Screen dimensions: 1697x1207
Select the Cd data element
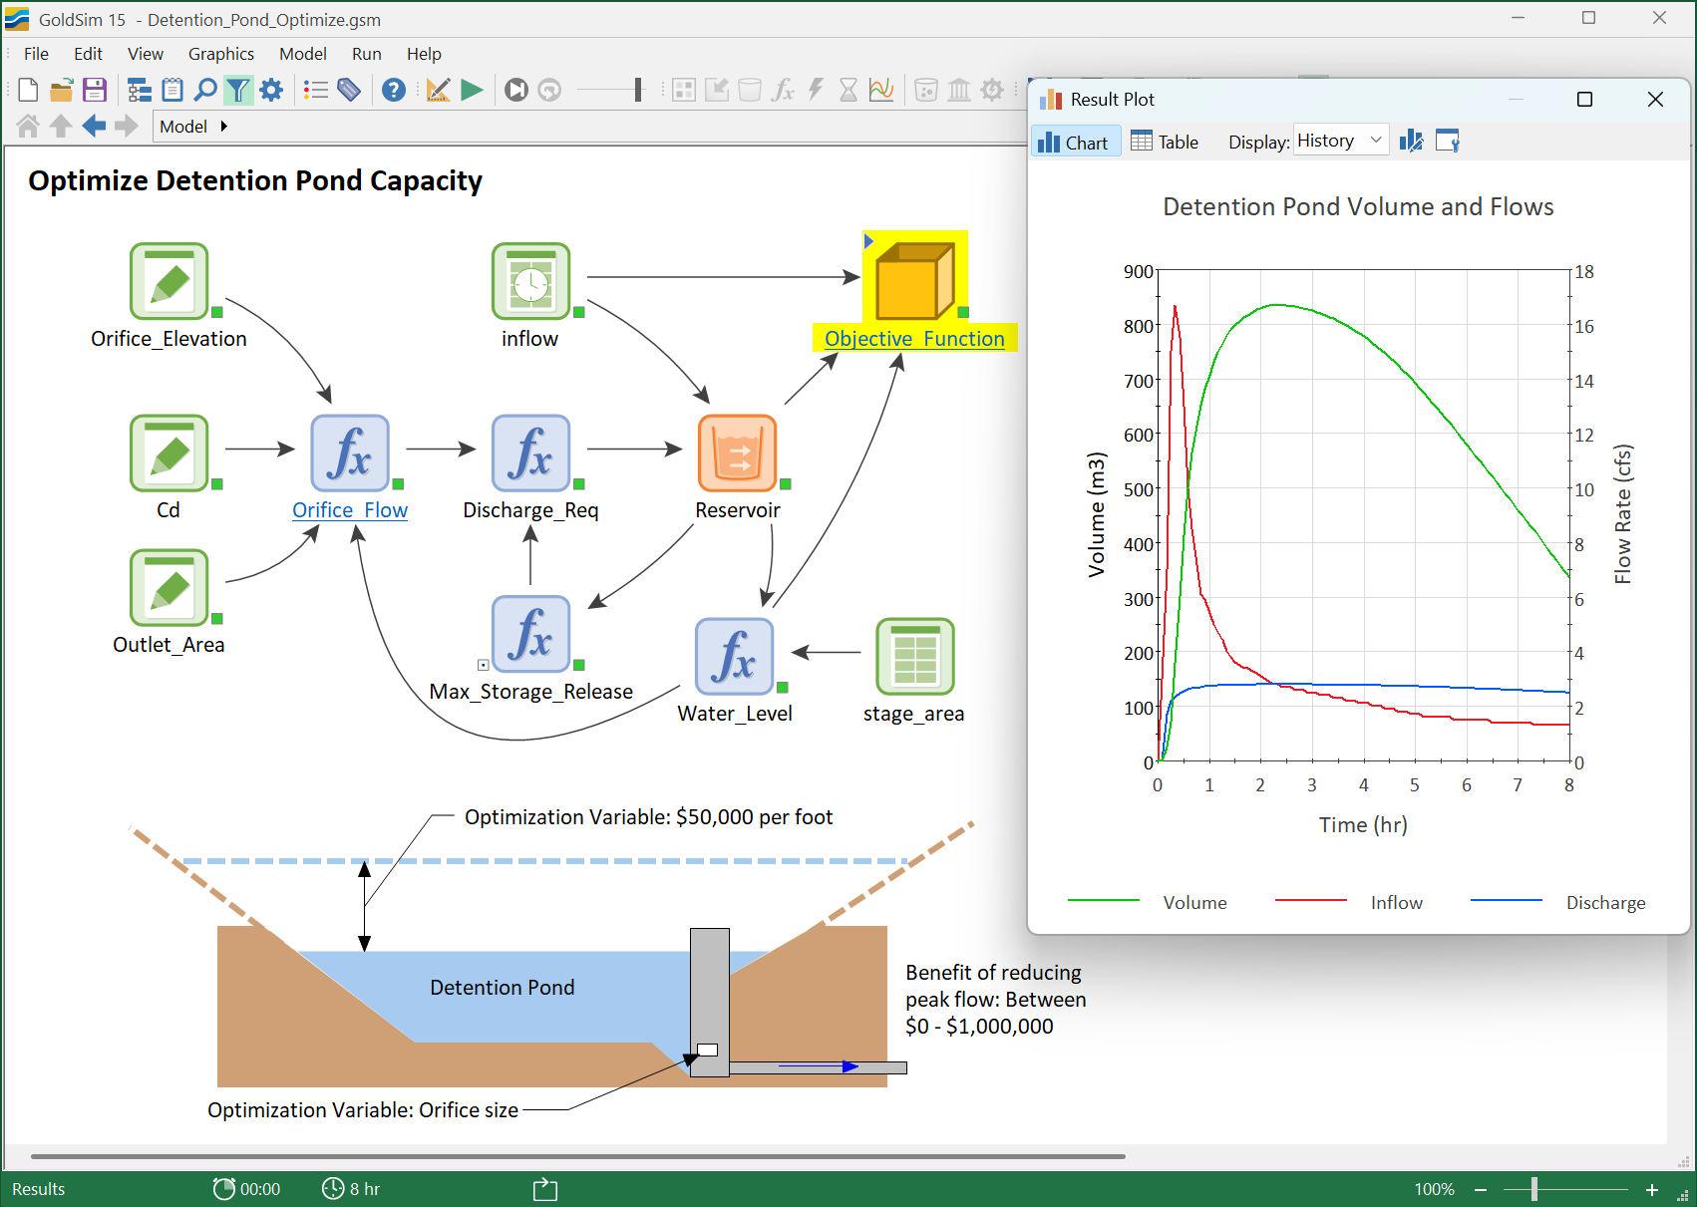point(169,453)
